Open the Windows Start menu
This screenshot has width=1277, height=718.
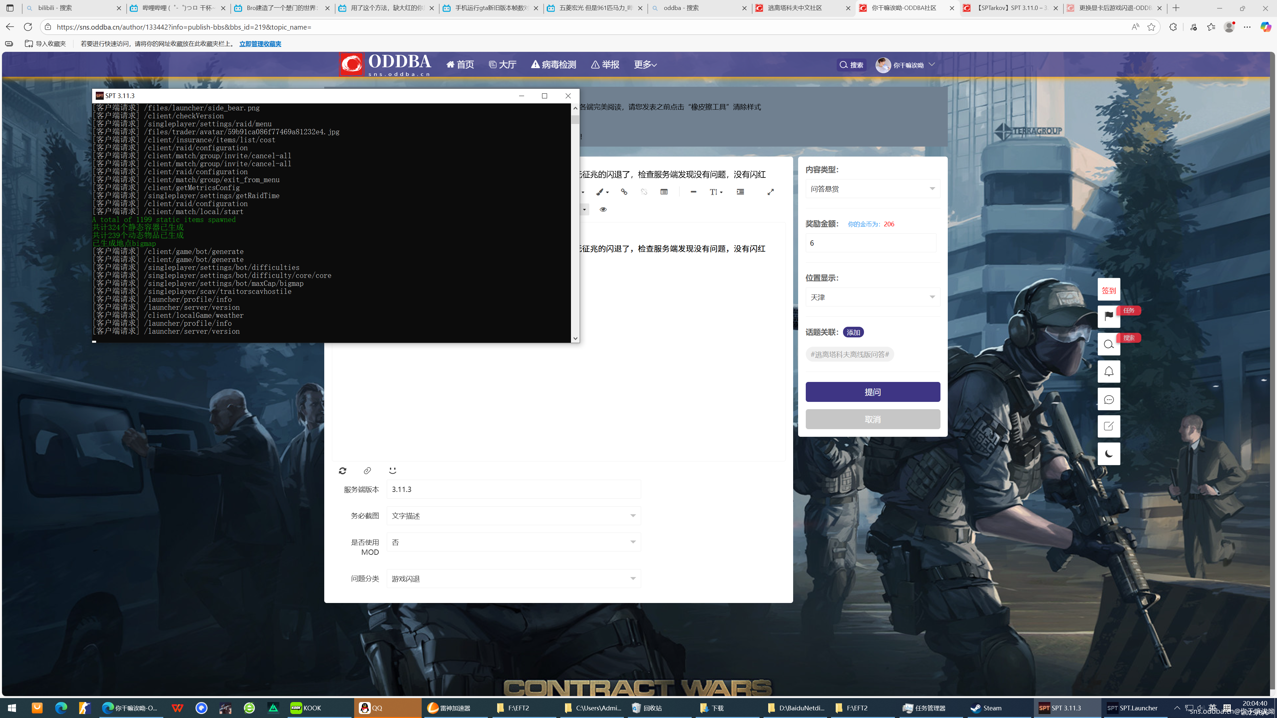tap(12, 708)
